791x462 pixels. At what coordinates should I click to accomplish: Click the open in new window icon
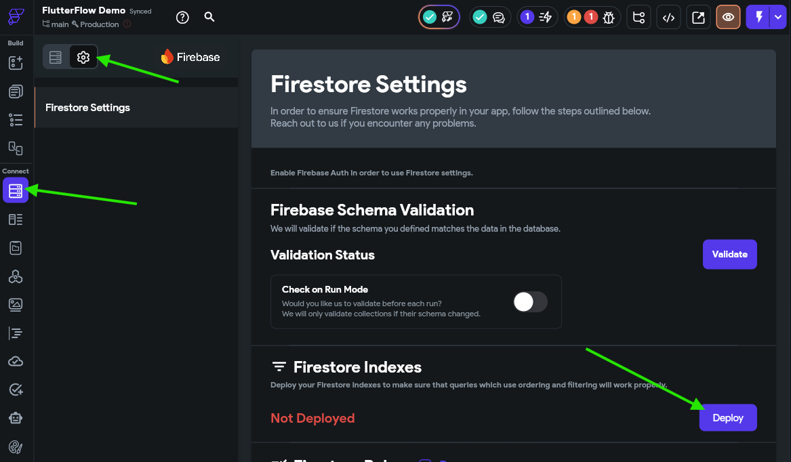pyautogui.click(x=698, y=17)
